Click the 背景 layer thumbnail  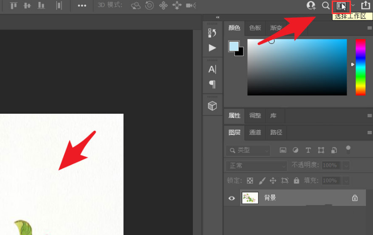tap(250, 198)
